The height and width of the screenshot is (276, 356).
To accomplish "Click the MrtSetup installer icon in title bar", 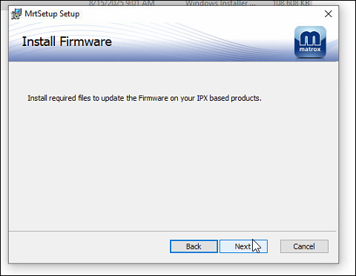I will pos(16,14).
